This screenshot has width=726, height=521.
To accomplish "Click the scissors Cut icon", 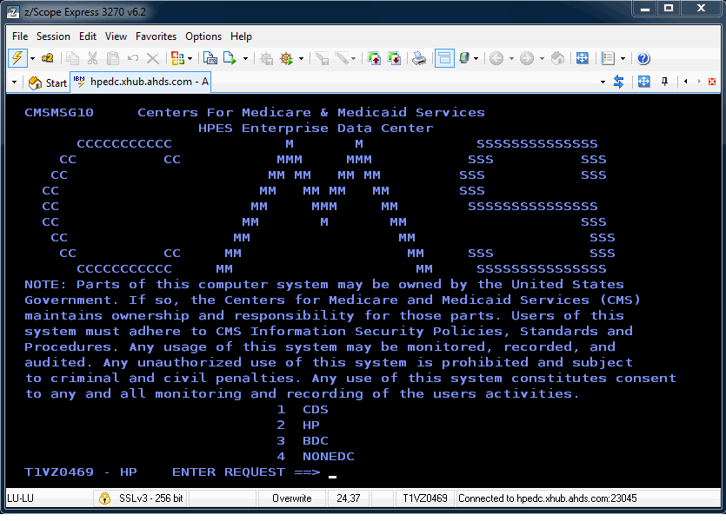I will click(93, 58).
